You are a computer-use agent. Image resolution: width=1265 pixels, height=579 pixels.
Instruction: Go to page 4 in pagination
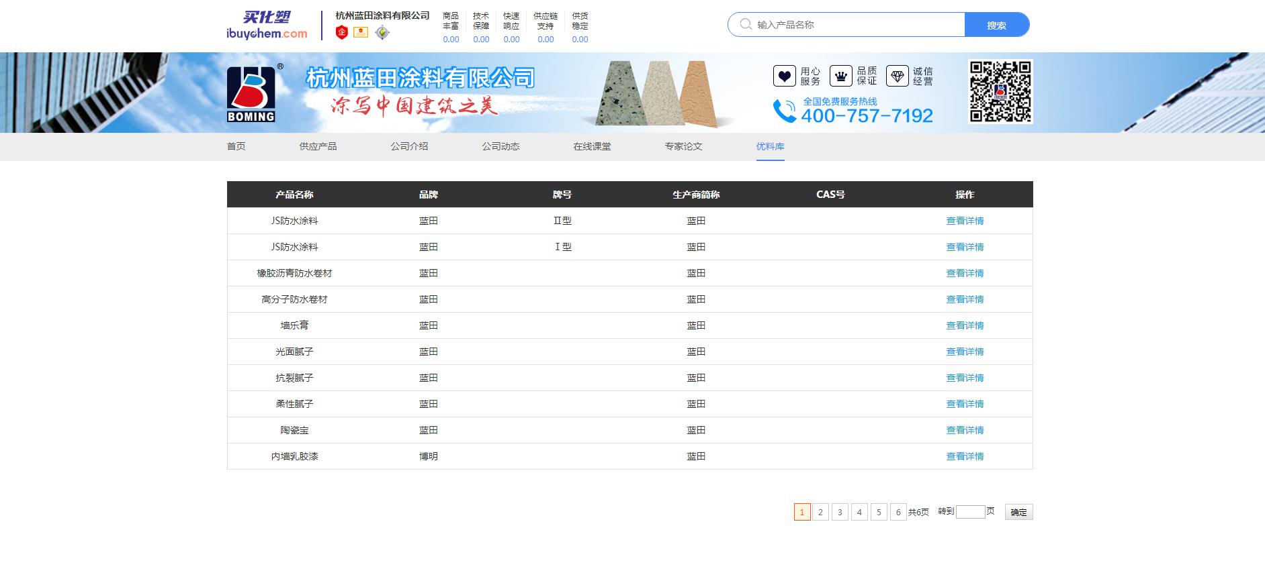[859, 512]
